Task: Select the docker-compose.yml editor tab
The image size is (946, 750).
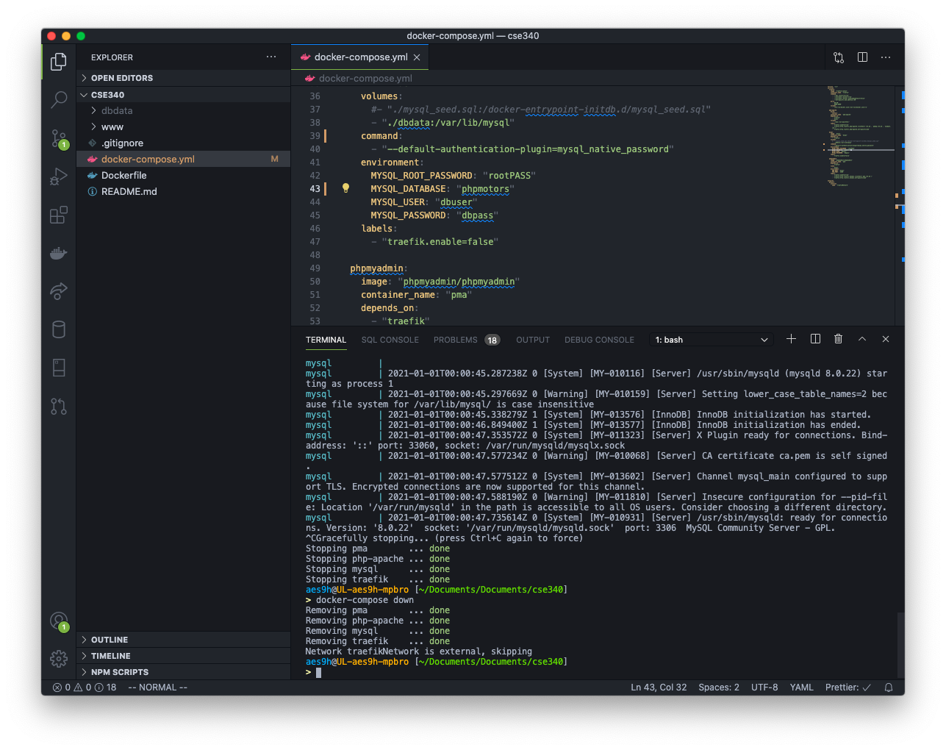Action: point(360,57)
